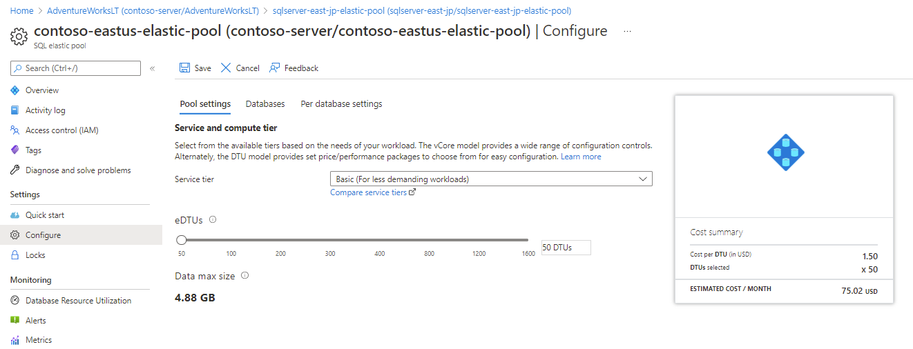Switch to Pool settings tab

(205, 104)
